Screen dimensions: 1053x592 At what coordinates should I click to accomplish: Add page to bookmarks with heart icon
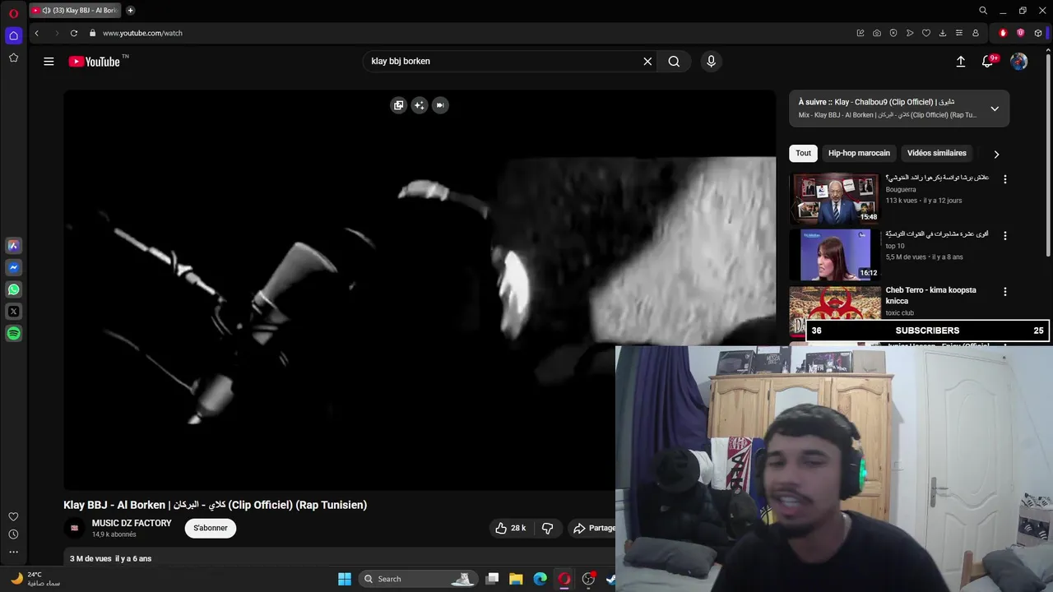point(926,33)
